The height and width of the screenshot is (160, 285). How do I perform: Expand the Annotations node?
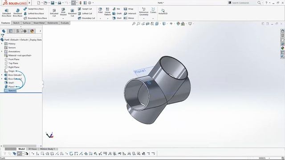point(2,52)
